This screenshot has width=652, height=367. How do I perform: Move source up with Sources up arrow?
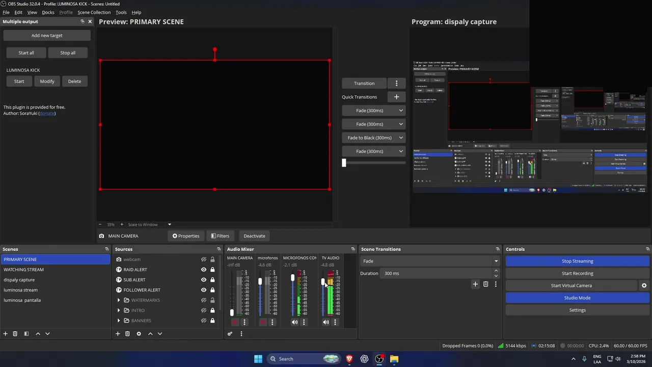tap(150, 334)
